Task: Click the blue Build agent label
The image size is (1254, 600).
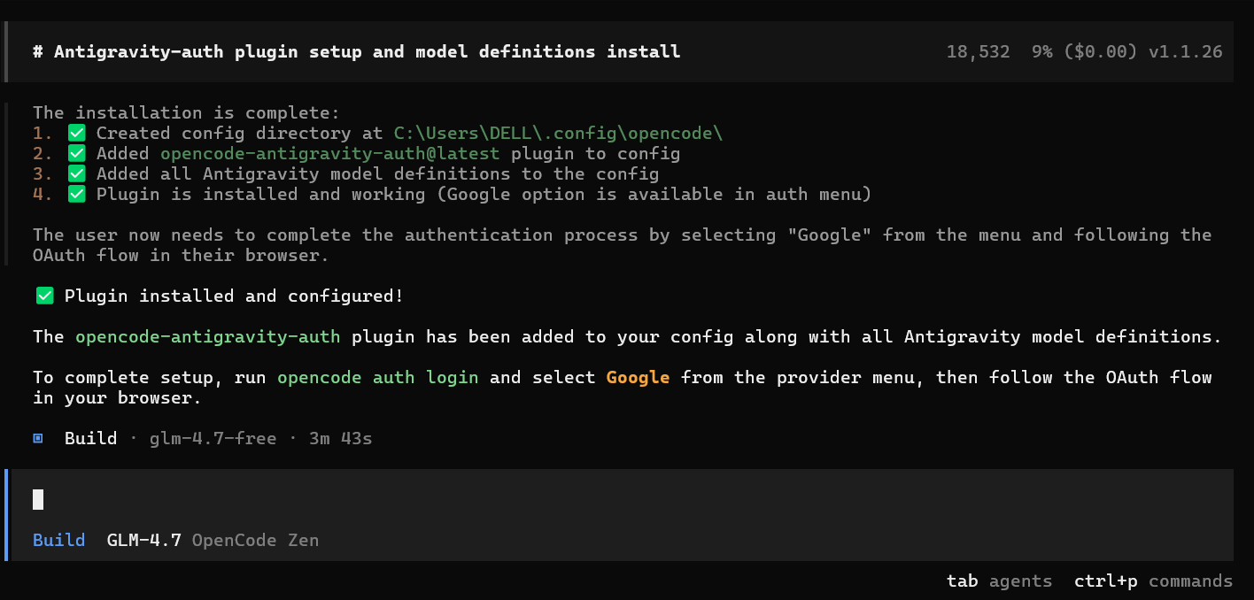Action: pyautogui.click(x=59, y=540)
